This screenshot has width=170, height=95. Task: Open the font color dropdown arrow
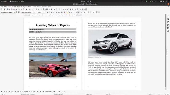click(66, 12)
